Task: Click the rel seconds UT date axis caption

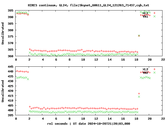Action: [x=89, y=124]
